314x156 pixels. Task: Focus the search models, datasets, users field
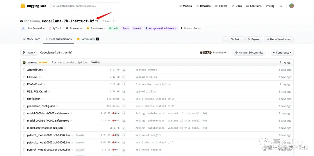coord(85,6)
